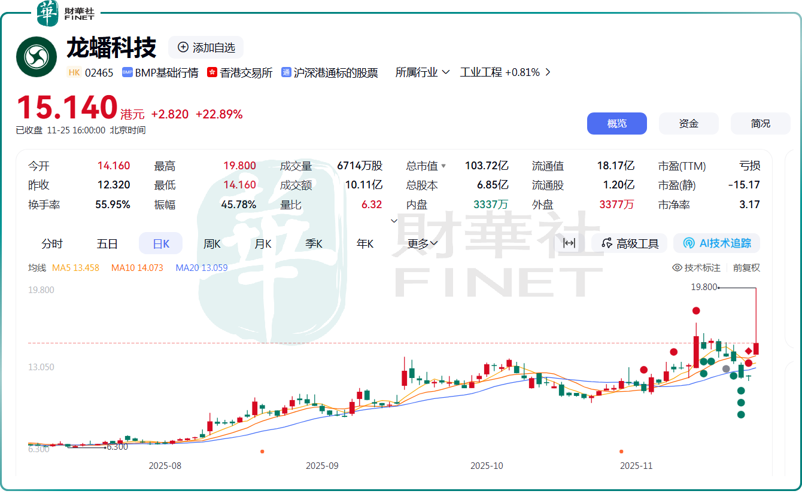Open 工业工程 industry link arrow
802x503 pixels.
pos(547,72)
